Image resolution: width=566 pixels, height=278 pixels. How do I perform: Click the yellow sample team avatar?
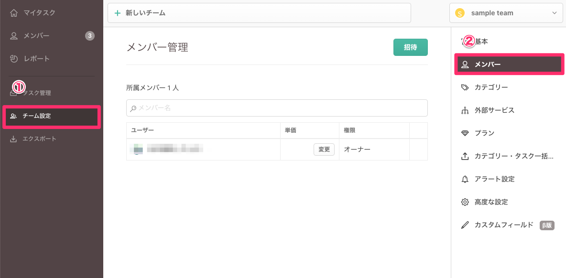click(x=460, y=13)
